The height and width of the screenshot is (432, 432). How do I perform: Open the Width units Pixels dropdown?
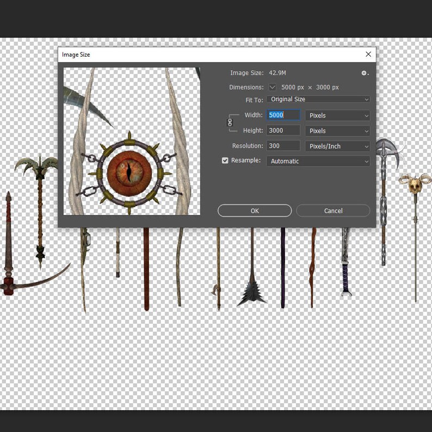point(337,115)
